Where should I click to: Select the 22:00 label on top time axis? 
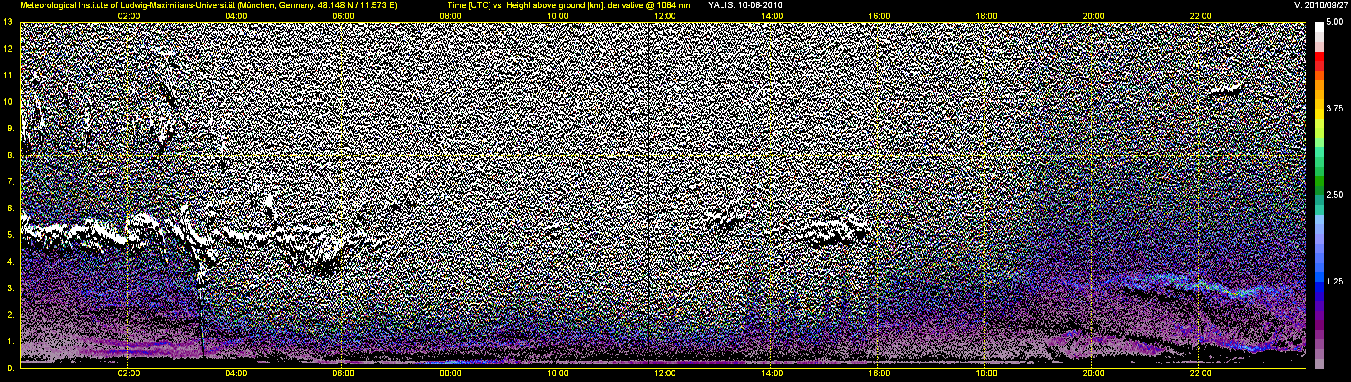(1201, 16)
